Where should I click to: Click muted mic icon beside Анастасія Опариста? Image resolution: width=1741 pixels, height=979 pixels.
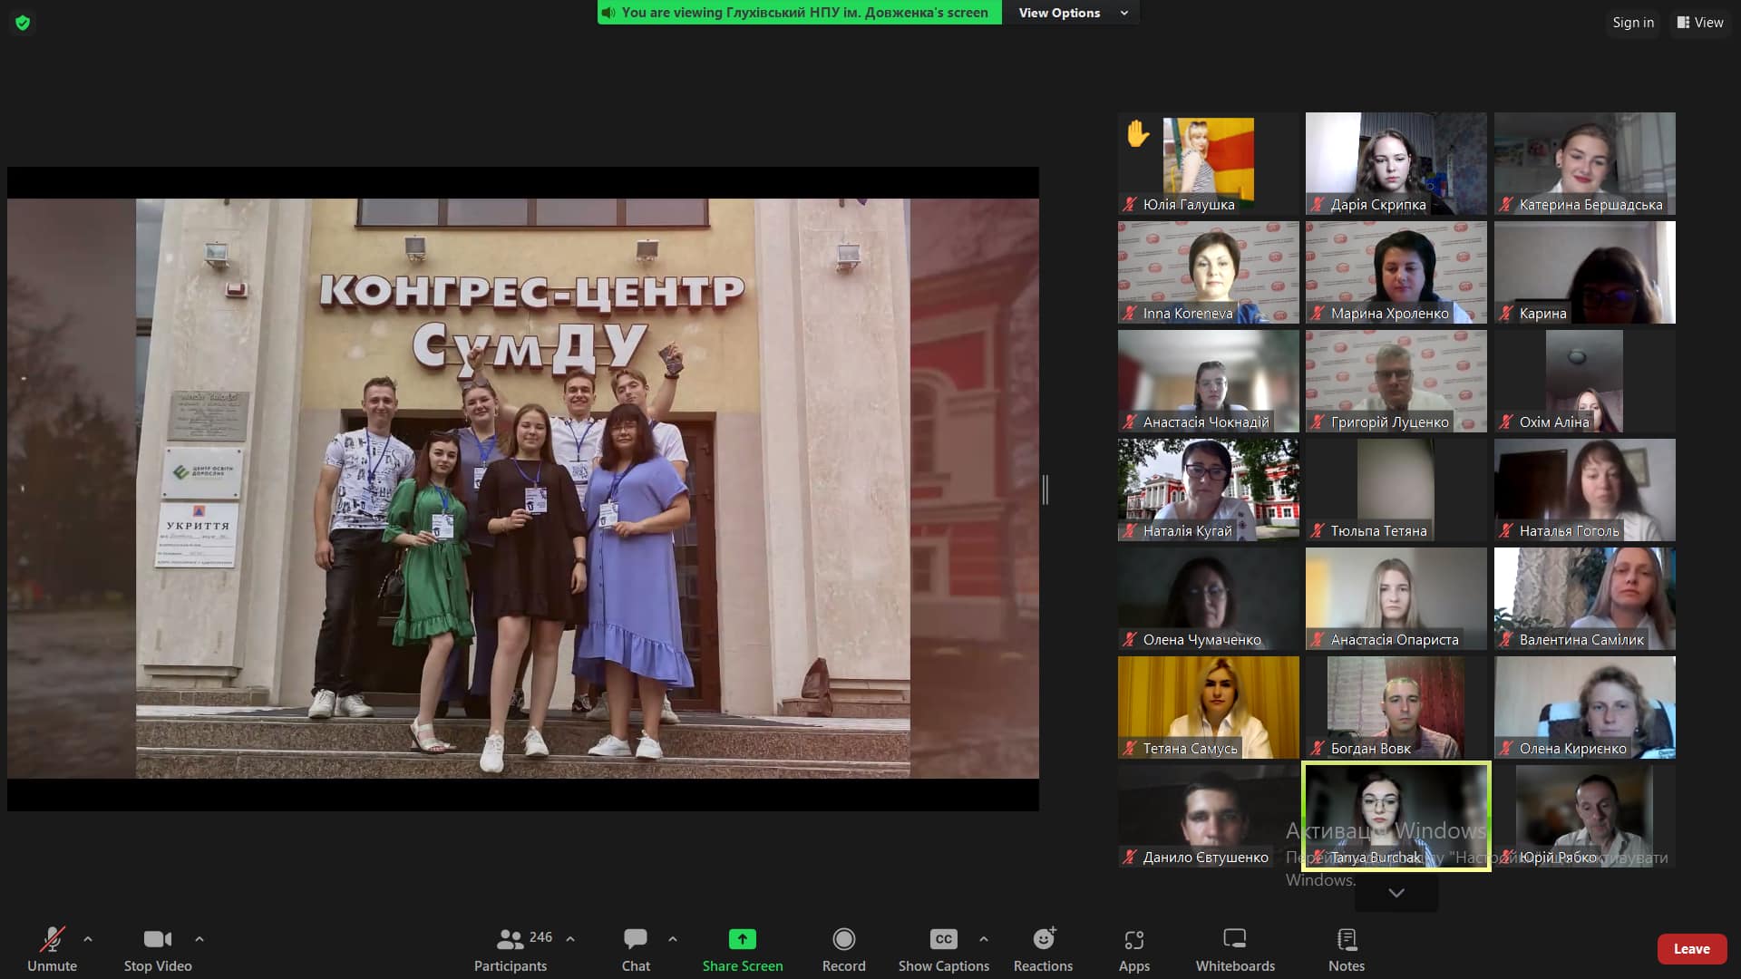click(1318, 640)
